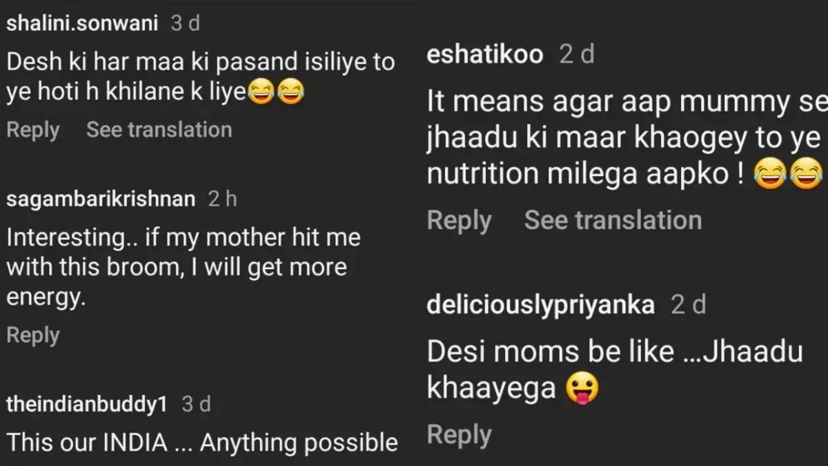Reply to sagambarikrishnan's broom comment
Screen dimensions: 828x466
(32, 336)
